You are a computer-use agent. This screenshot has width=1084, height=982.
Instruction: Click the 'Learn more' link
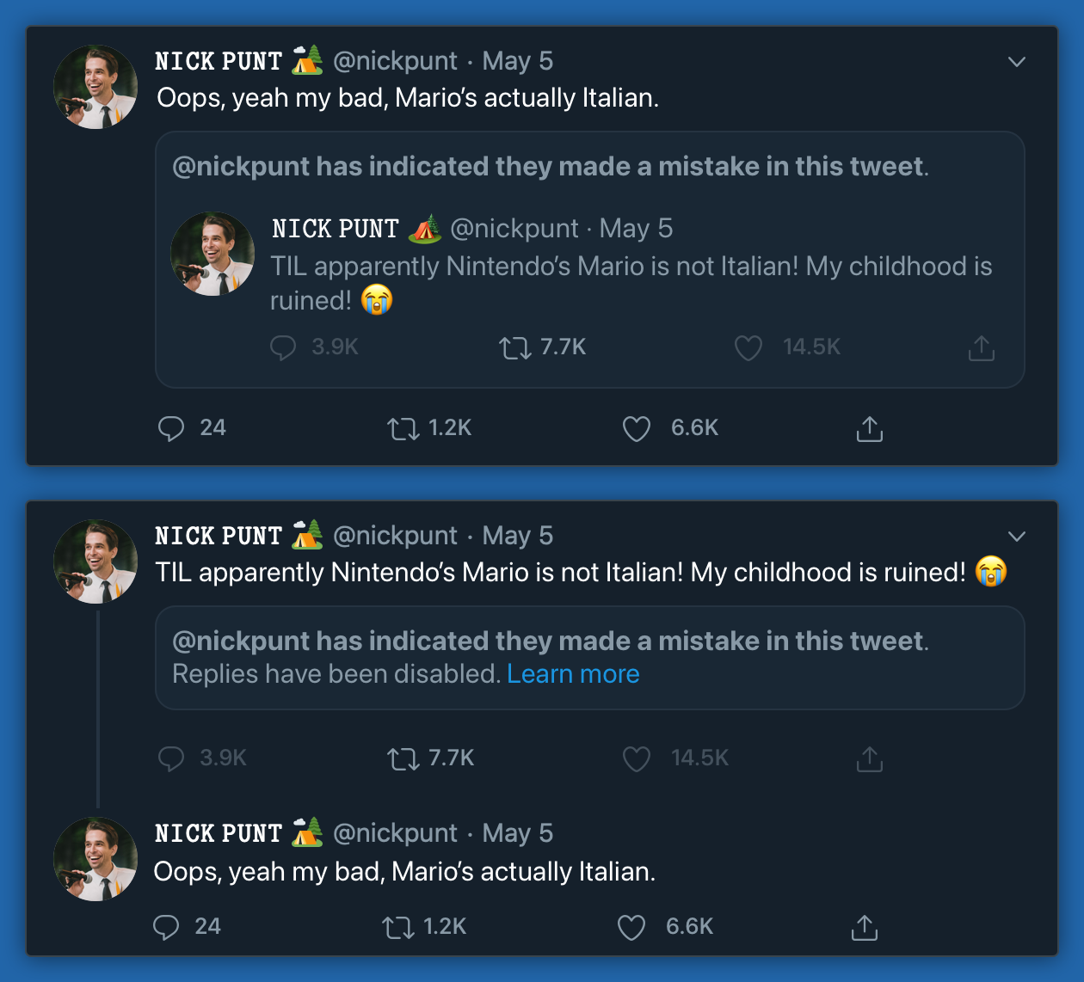click(x=573, y=674)
